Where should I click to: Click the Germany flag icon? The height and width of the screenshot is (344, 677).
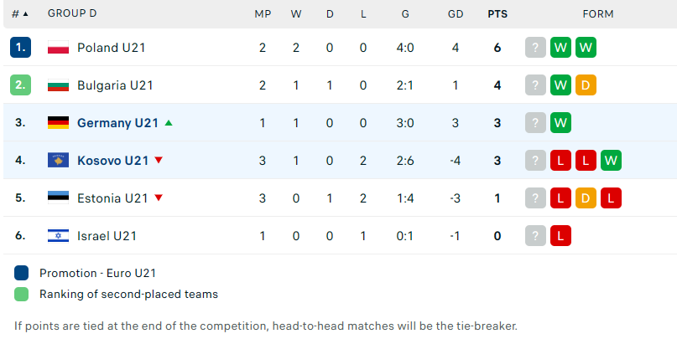coord(58,123)
